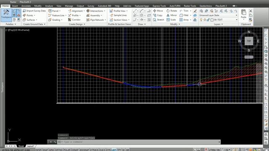Image resolution: width=269 pixels, height=151 pixels.
Task: Open the Geotechnics ribbon tab
Action: [x=206, y=6]
